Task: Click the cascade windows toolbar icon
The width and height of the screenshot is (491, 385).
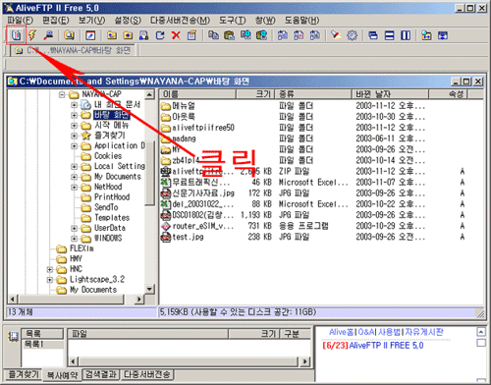Action: (x=373, y=35)
